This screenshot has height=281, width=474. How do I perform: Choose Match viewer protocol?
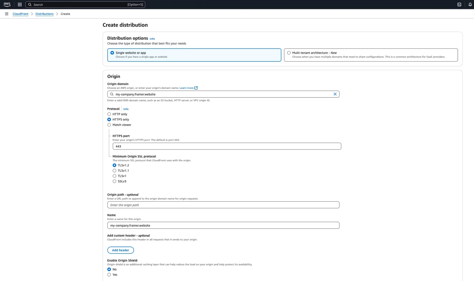[109, 125]
